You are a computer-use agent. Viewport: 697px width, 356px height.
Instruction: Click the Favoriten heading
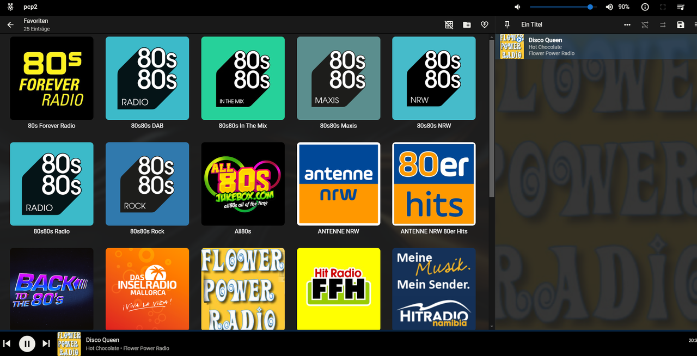pyautogui.click(x=36, y=21)
